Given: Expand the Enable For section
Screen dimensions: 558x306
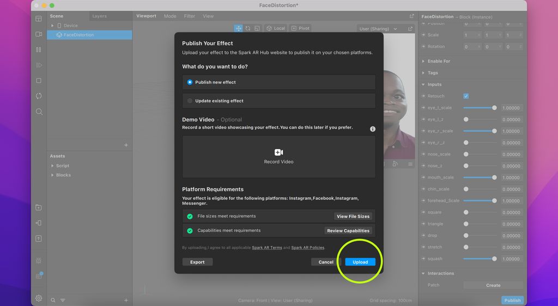Looking at the screenshot, I should pyautogui.click(x=423, y=61).
